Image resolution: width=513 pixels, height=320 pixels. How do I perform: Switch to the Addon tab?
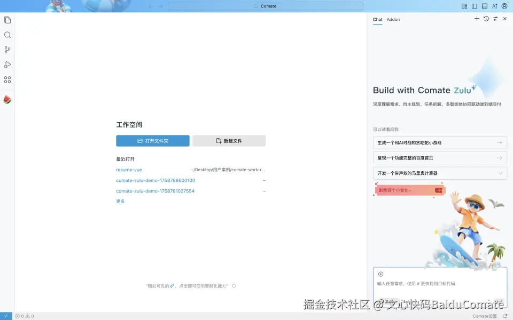[393, 20]
